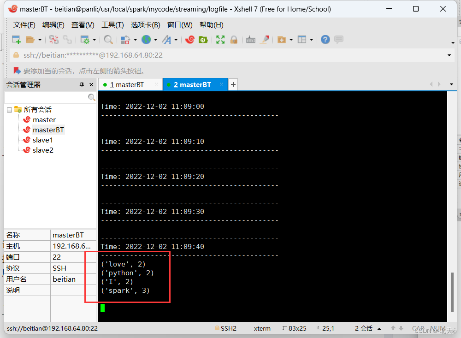This screenshot has height=338, width=461.
Task: Open Help blue question mark icon
Action: 325,39
